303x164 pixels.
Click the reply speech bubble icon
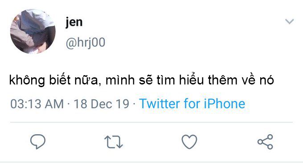point(38,141)
